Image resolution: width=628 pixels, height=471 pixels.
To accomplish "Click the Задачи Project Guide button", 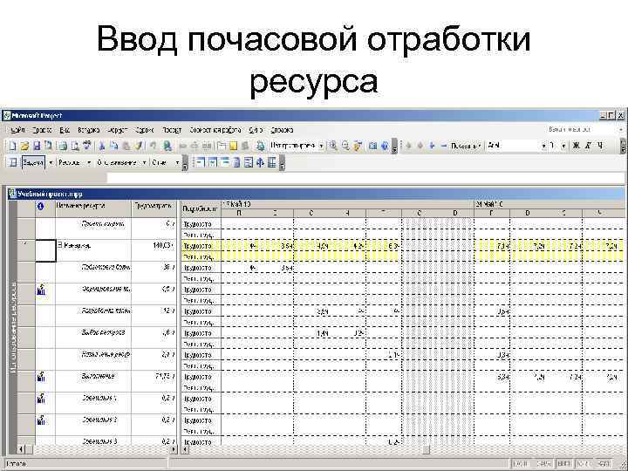I will pos(33,162).
